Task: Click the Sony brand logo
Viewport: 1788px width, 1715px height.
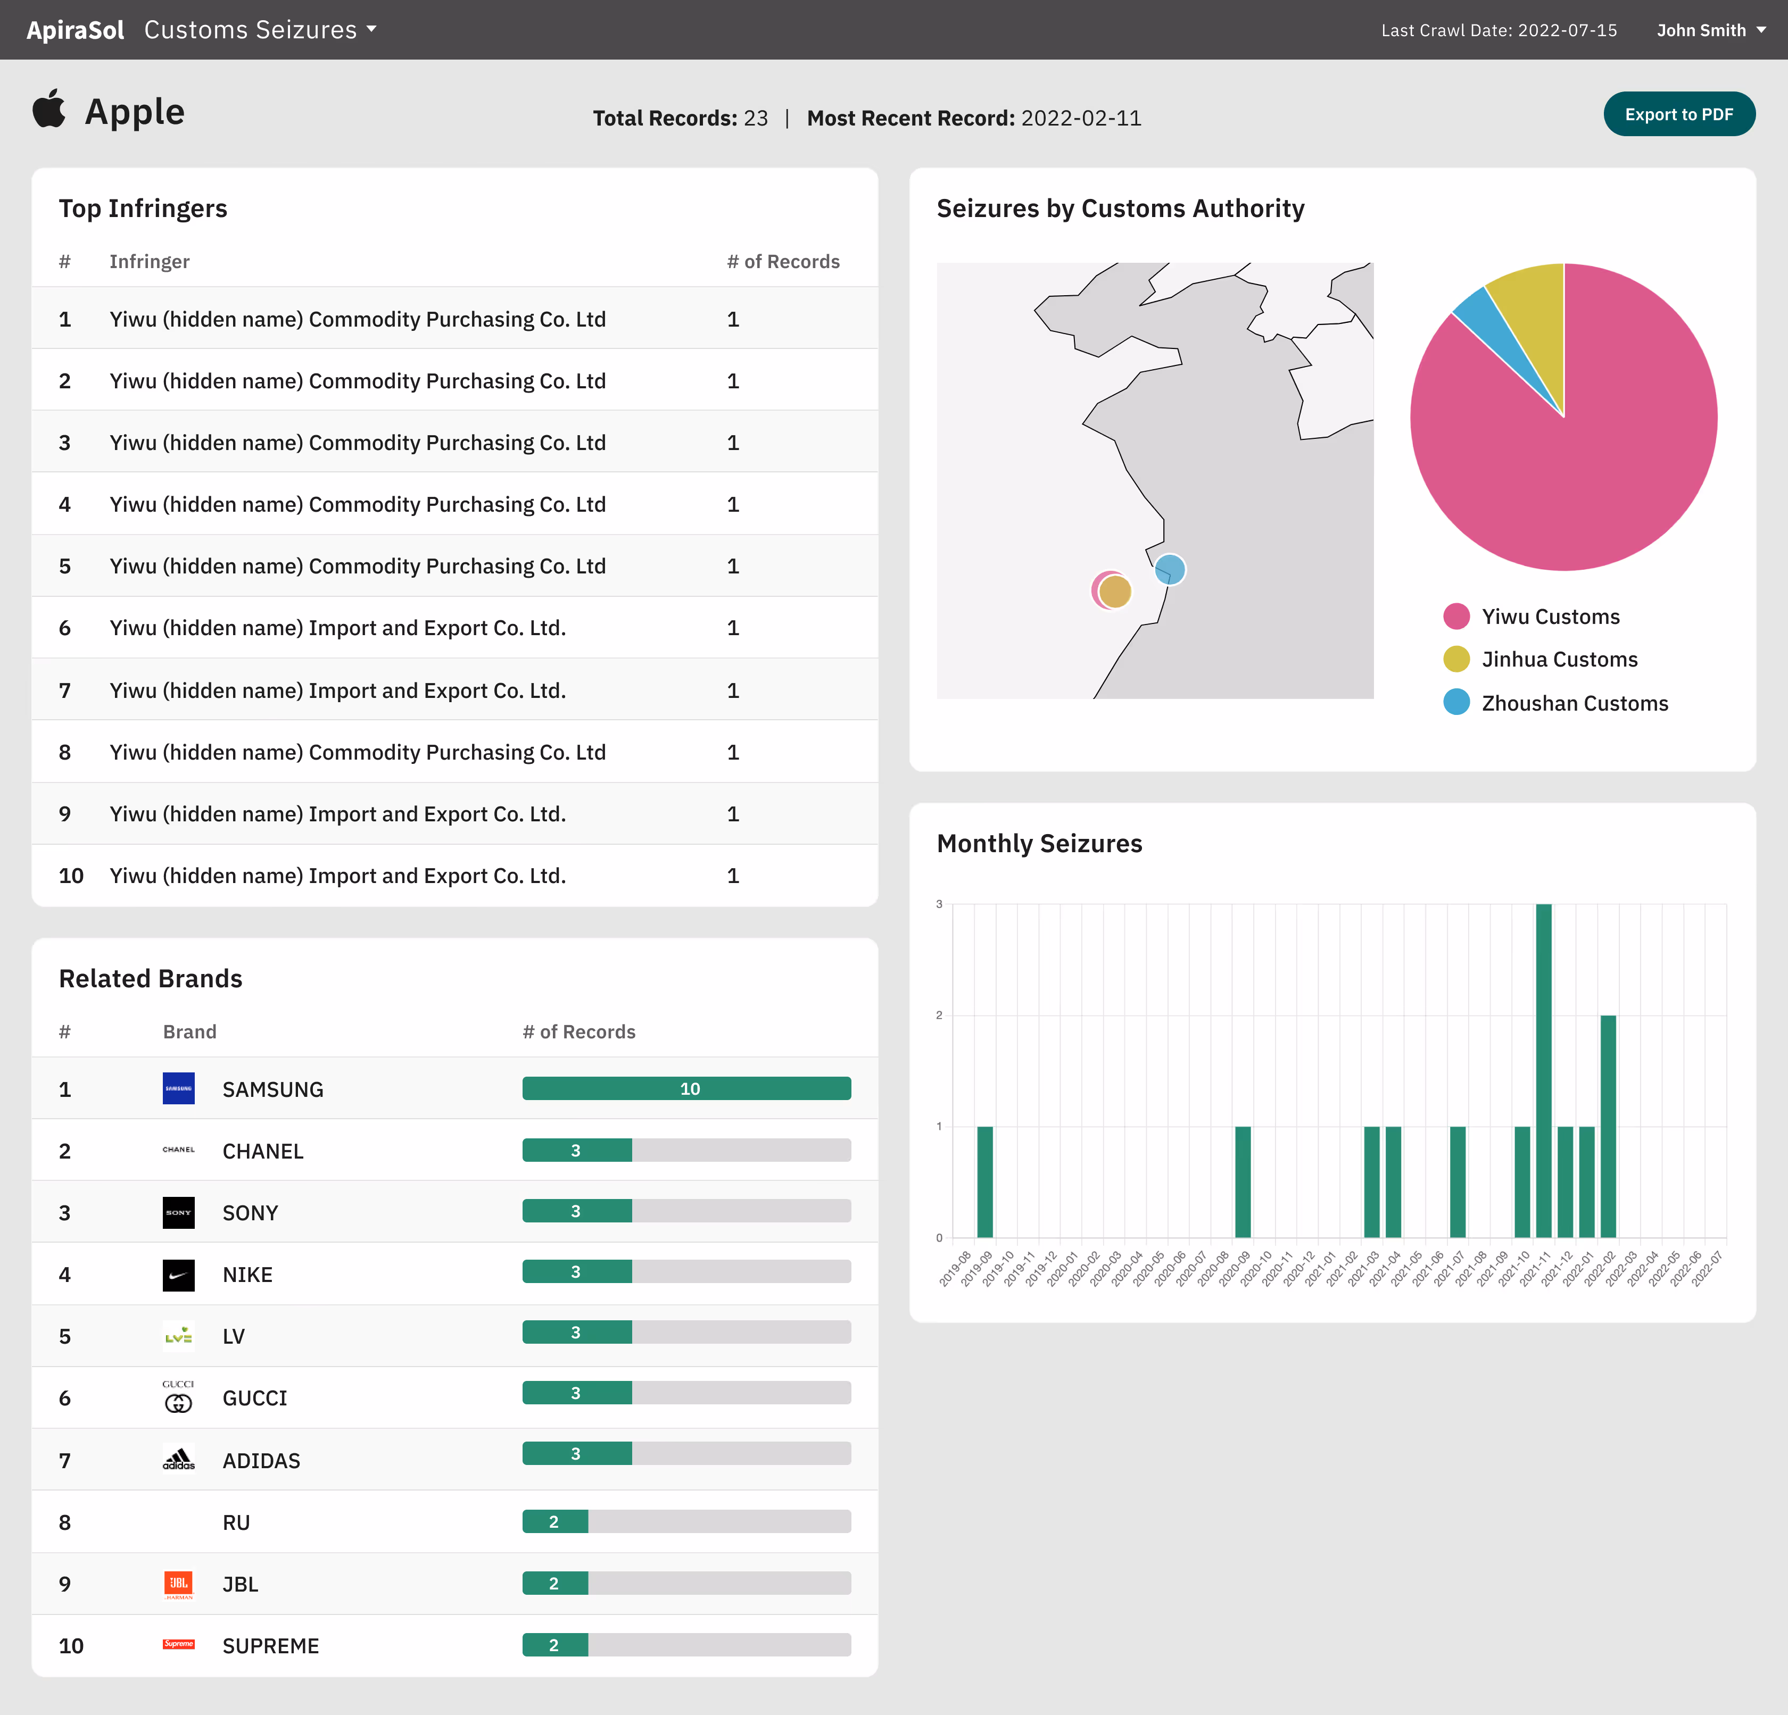Action: (178, 1213)
